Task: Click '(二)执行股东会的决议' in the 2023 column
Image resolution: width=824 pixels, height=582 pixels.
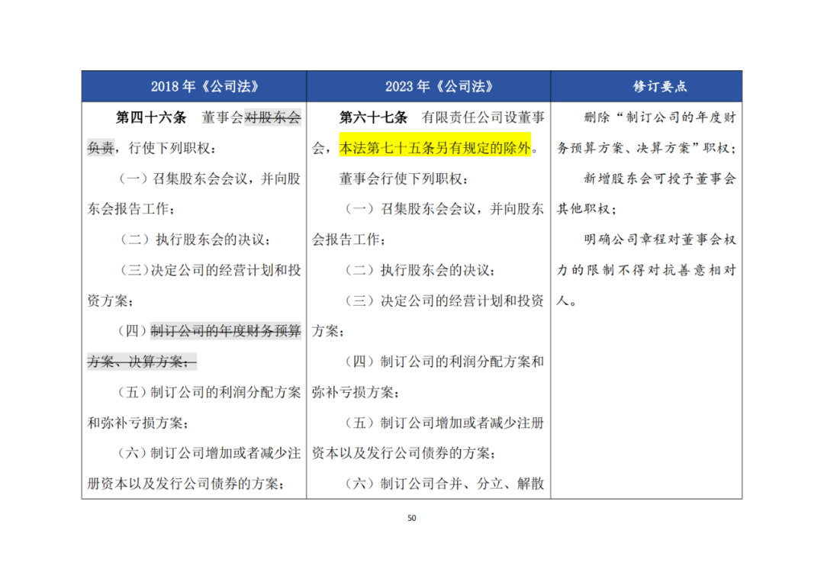Action: [419, 270]
